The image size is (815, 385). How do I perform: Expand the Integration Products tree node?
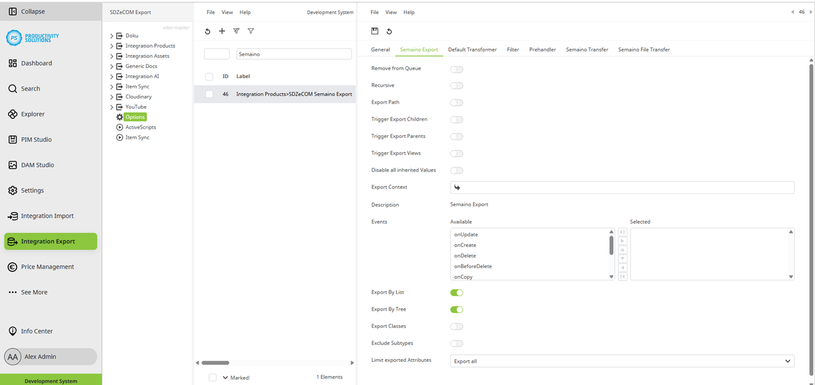point(112,46)
